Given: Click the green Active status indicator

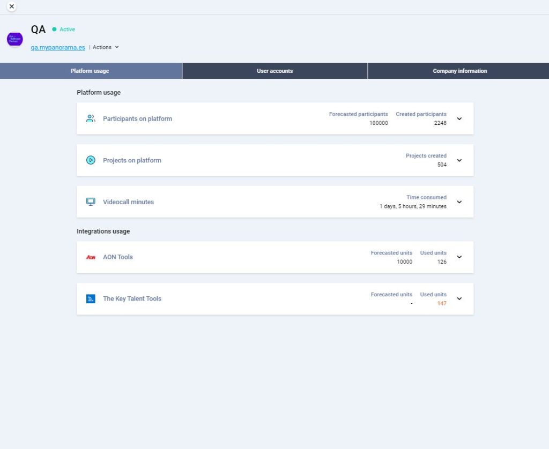Looking at the screenshot, I should [x=64, y=29].
